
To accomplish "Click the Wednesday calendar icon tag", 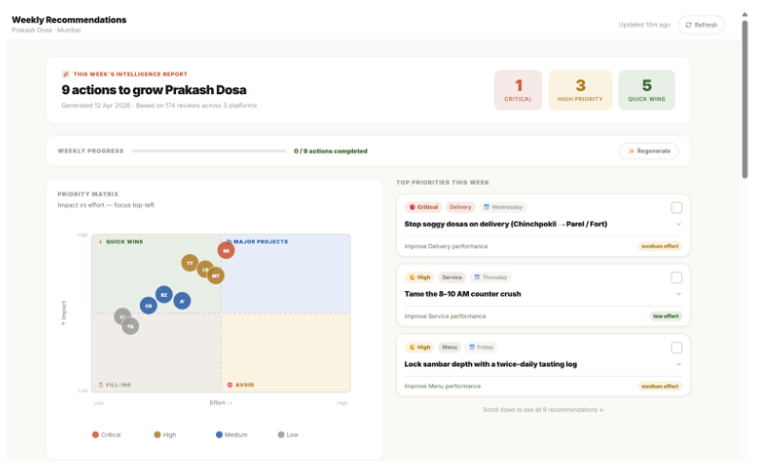I will point(486,207).
